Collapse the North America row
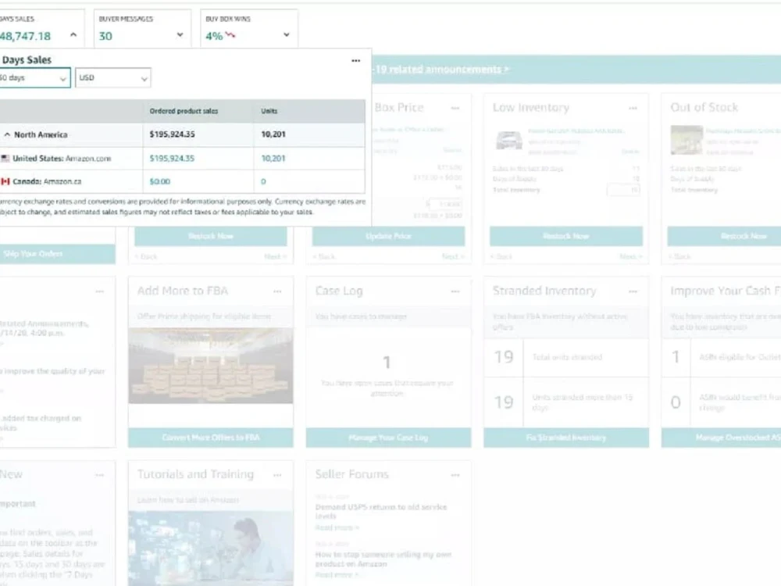Viewport: 781px width, 586px height. point(7,134)
